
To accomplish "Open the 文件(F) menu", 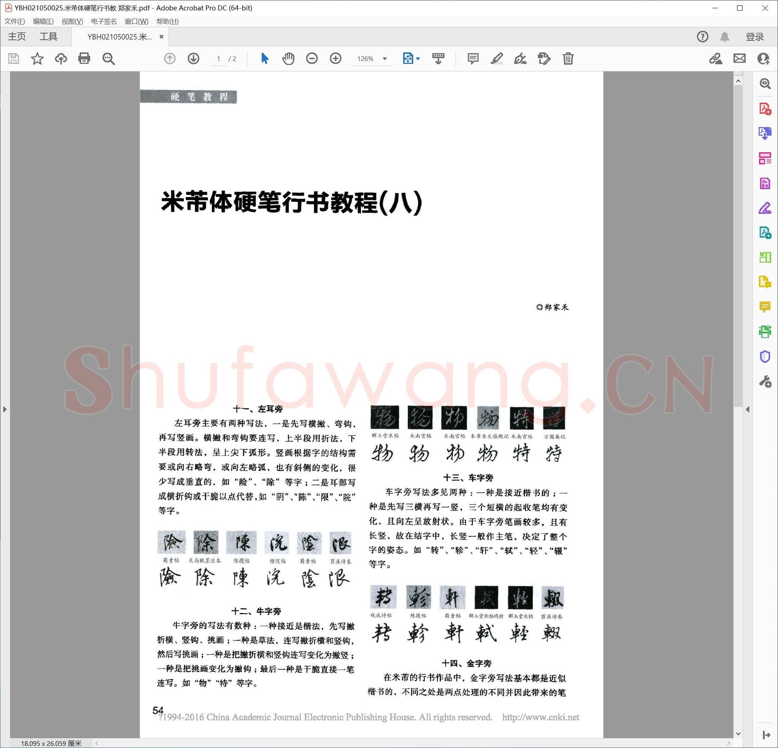I will 15,21.
